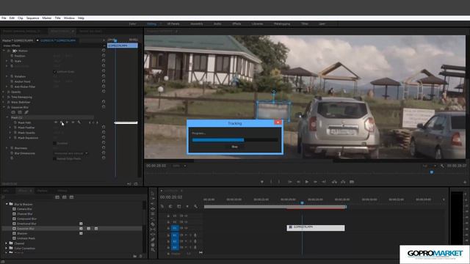Step back one frame in program monitor
Viewport: 470px width, 264px height.
point(298,182)
